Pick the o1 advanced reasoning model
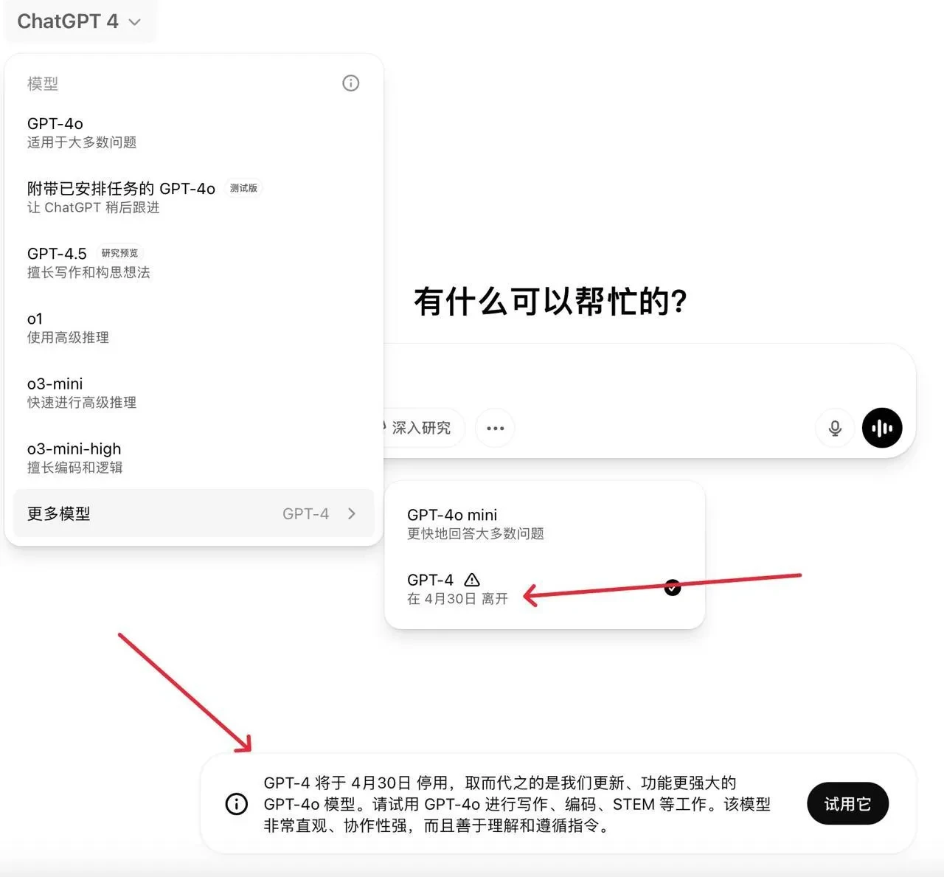This screenshot has height=877, width=944. (193, 327)
